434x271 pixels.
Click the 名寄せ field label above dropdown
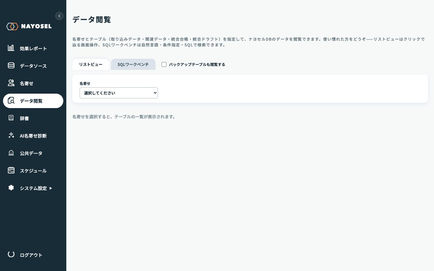(85, 83)
